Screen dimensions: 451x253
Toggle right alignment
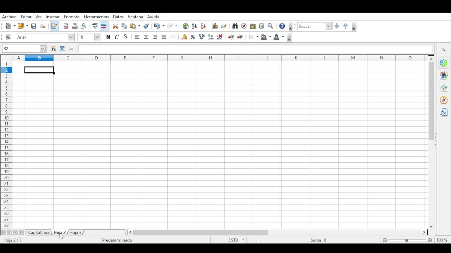coord(155,37)
